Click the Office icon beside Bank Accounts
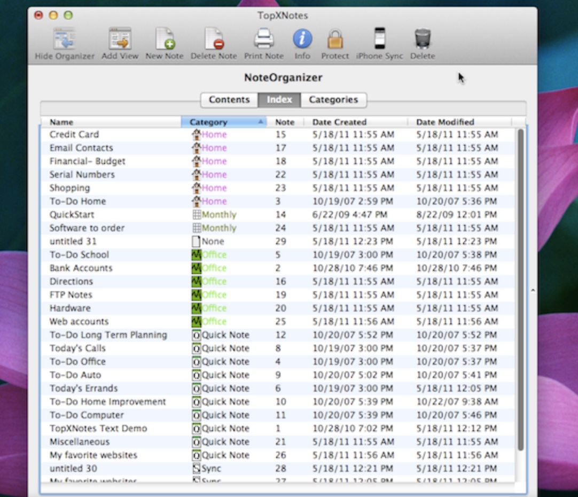This screenshot has height=497, width=578. tap(196, 268)
